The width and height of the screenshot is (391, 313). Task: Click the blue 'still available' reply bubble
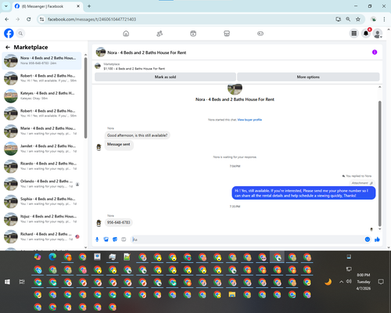[x=303, y=193]
